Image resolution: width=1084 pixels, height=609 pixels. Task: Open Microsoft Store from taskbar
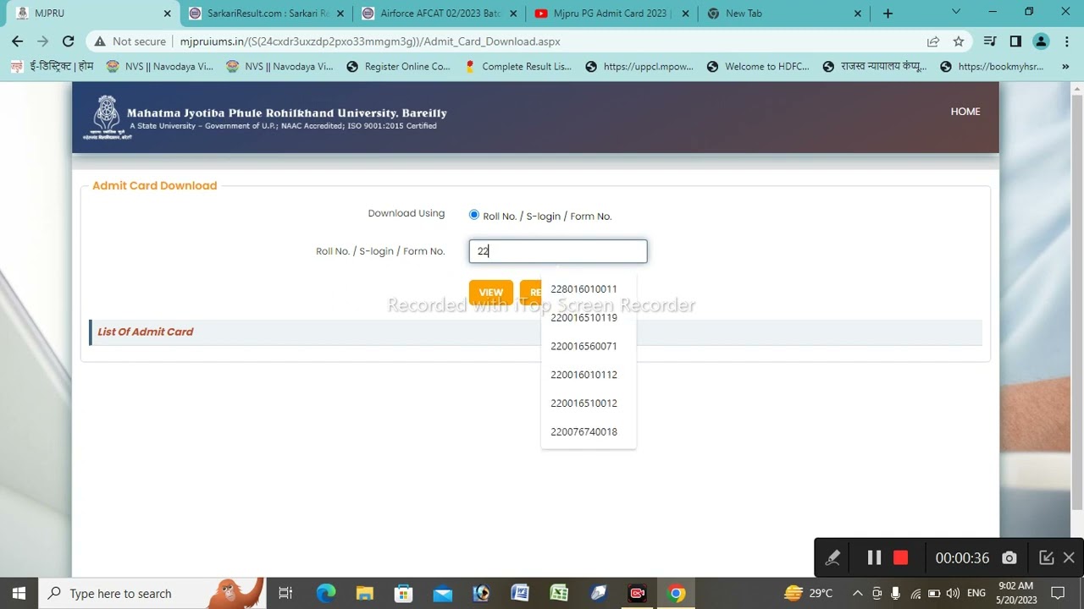[x=404, y=593]
